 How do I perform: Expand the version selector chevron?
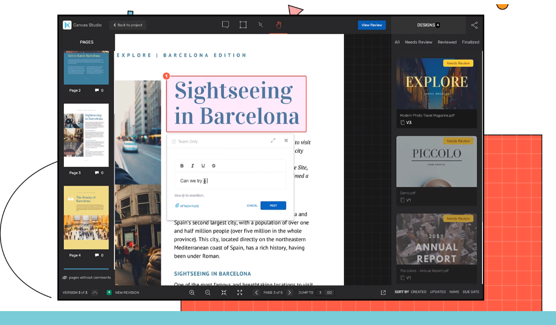tap(94, 293)
